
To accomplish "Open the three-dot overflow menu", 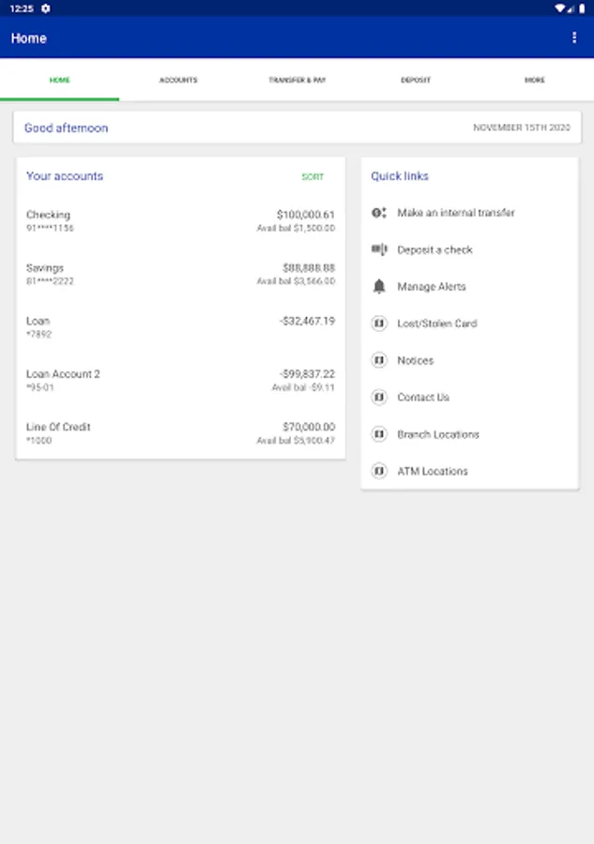I will click(574, 38).
